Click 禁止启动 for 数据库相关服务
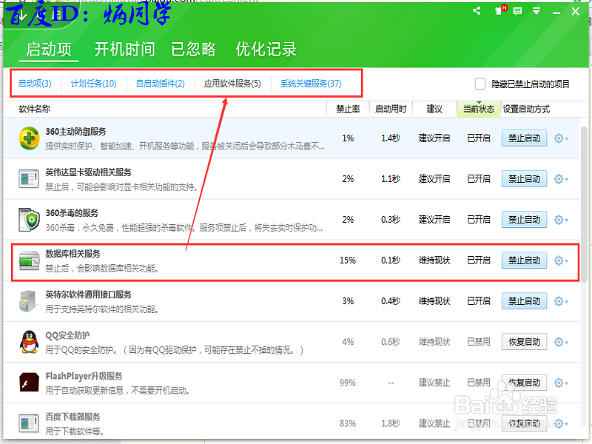Image resolution: width=592 pixels, height=444 pixels. click(x=524, y=260)
